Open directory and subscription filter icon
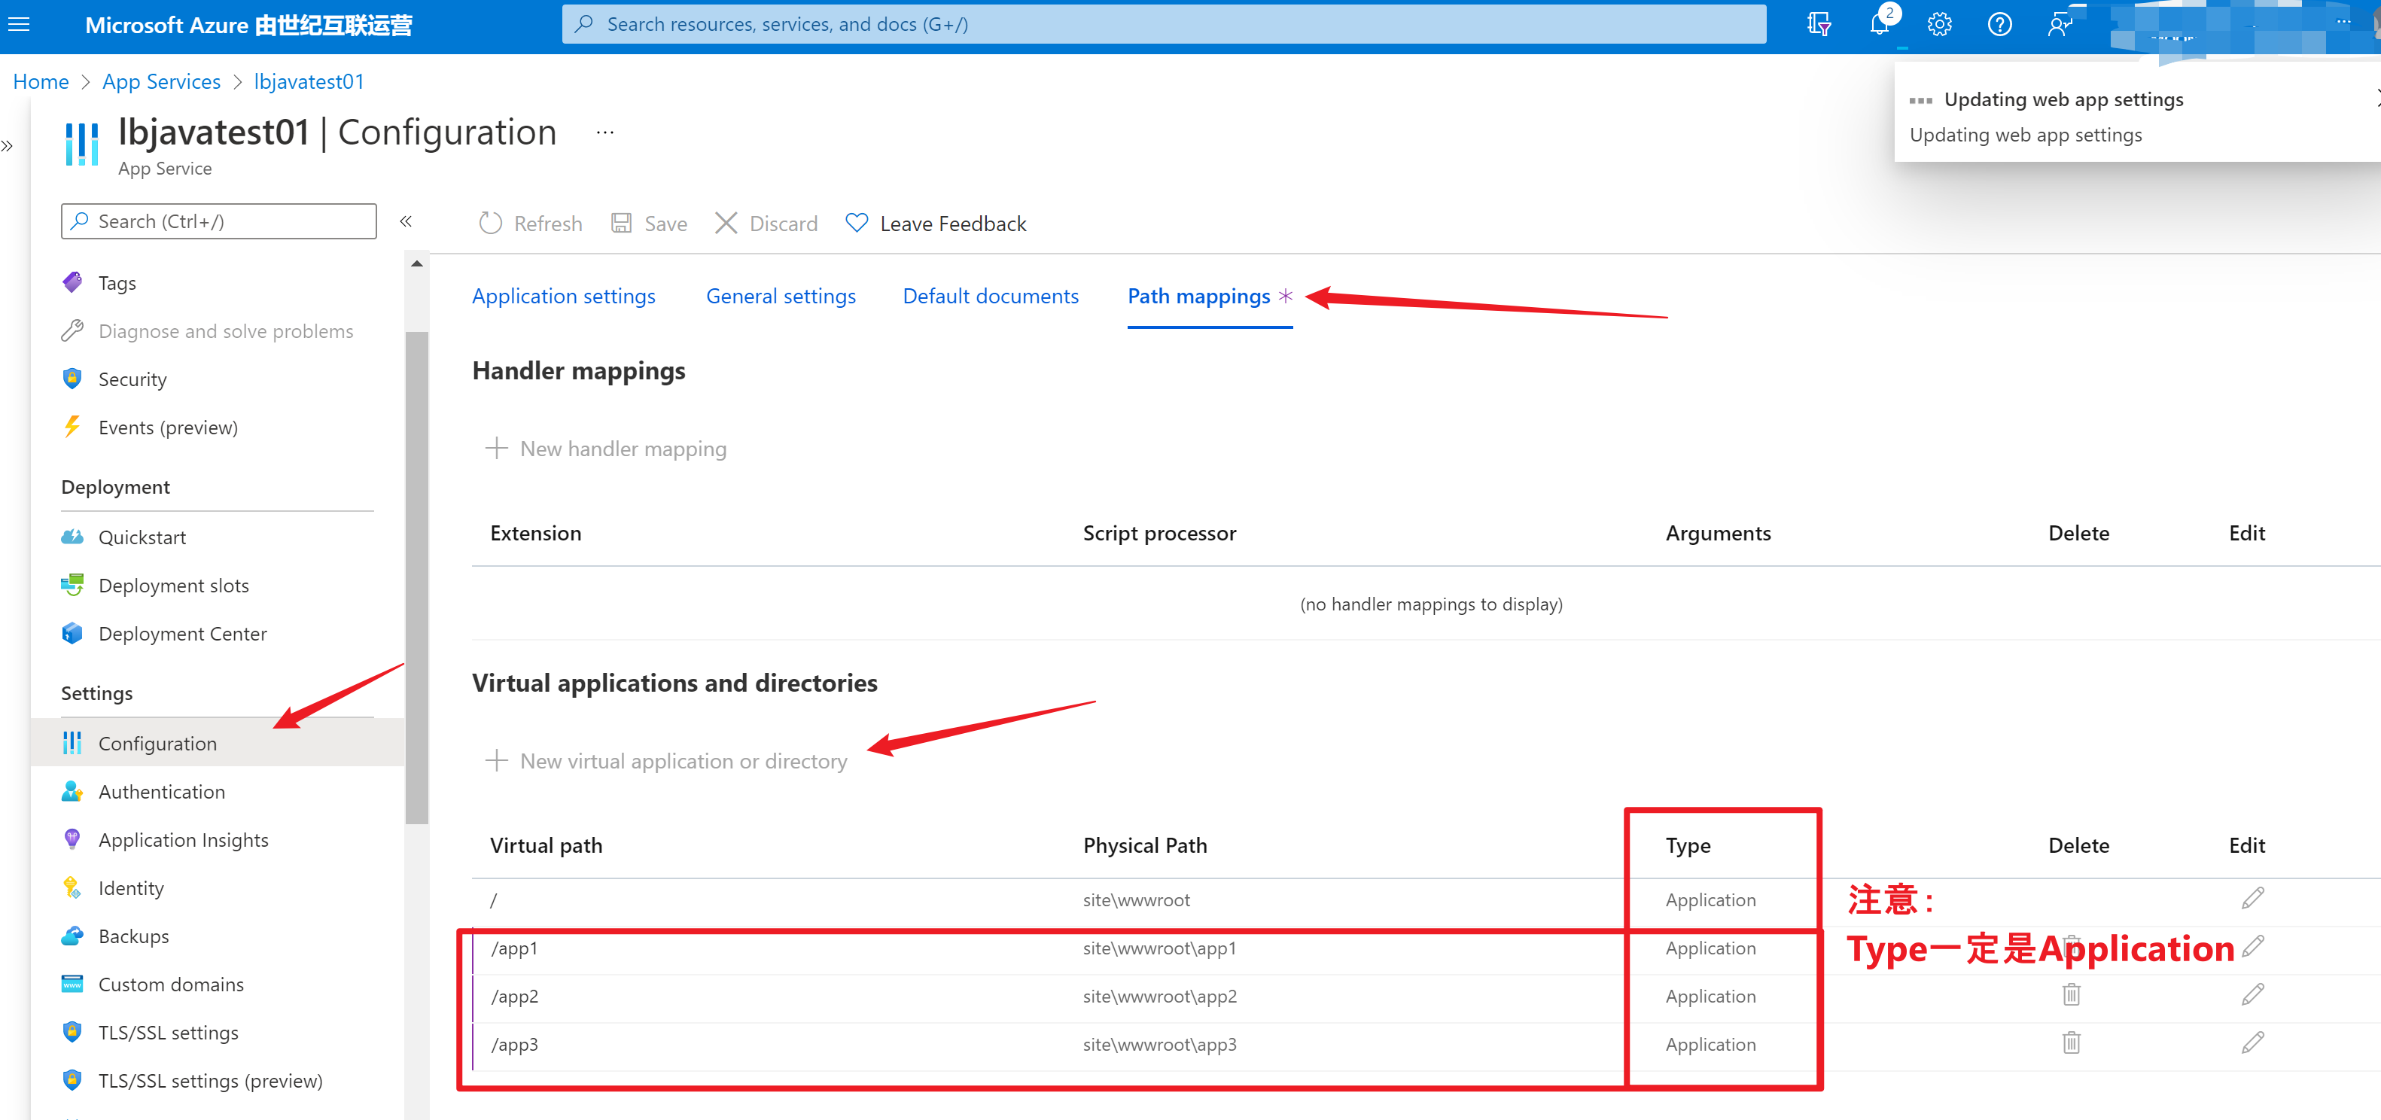 point(1818,24)
